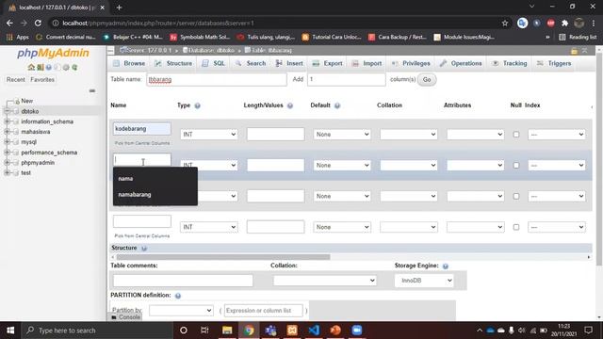Open Collation dropdown for kodebarang row
Screen dimensions: 603x339
408,134
